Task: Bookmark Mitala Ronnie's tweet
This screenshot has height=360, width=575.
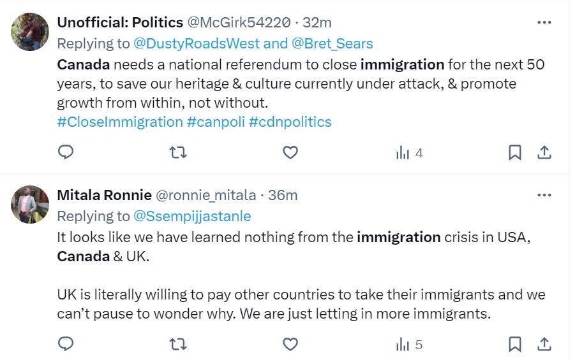Action: (x=515, y=345)
